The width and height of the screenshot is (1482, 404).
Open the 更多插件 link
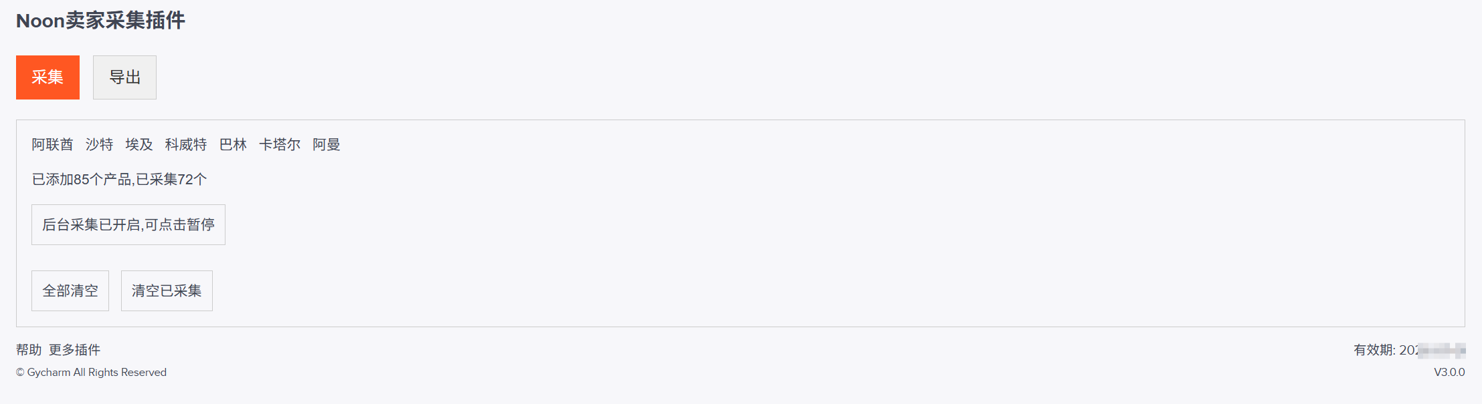pyautogui.click(x=74, y=350)
